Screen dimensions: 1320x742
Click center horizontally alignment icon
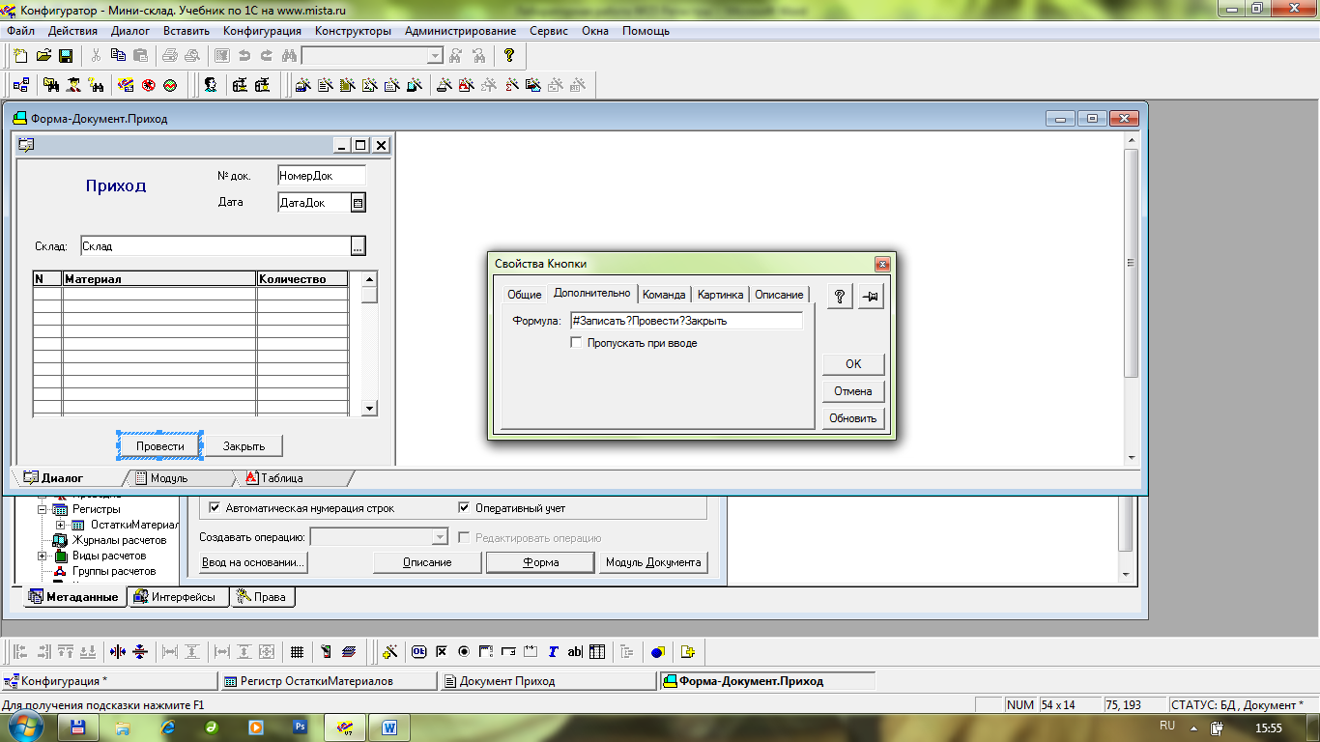[x=118, y=652]
